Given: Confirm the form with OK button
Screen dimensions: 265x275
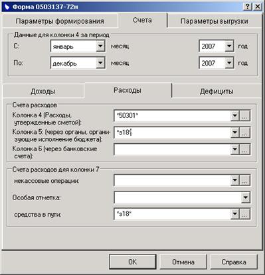Looking at the screenshot, I should [x=133, y=262].
